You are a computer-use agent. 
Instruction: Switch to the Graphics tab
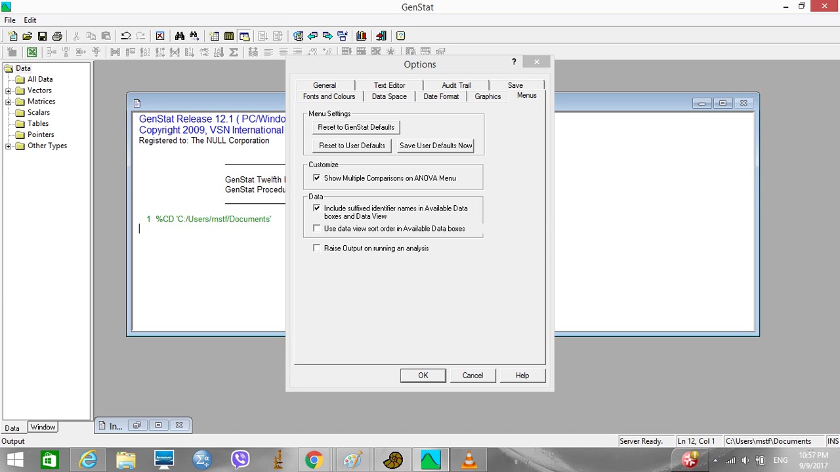[x=488, y=96]
